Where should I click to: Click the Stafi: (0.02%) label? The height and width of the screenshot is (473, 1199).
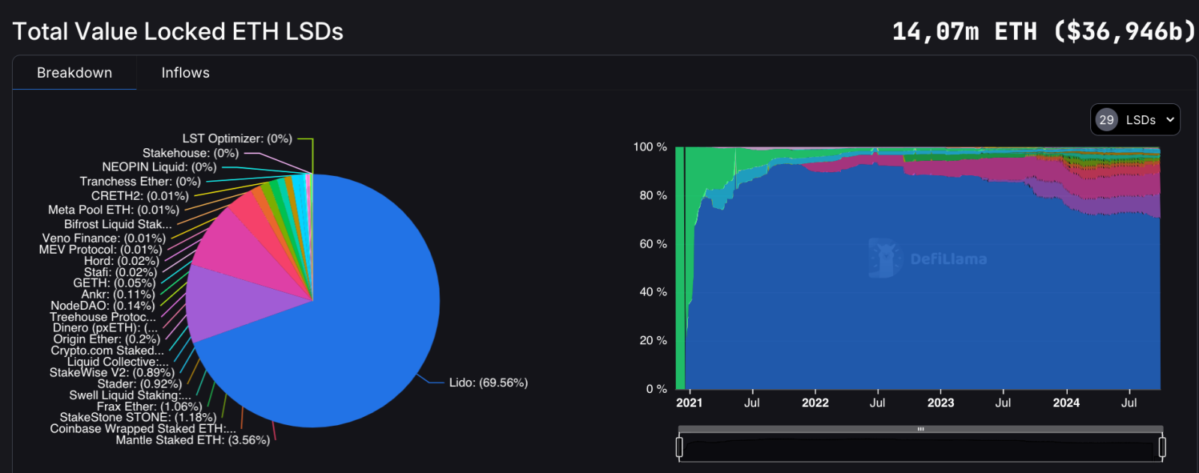[120, 272]
